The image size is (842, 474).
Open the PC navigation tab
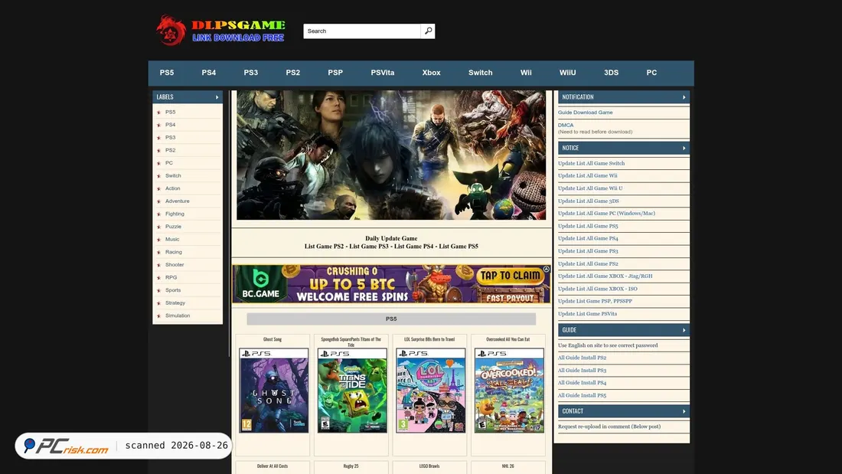click(x=651, y=73)
